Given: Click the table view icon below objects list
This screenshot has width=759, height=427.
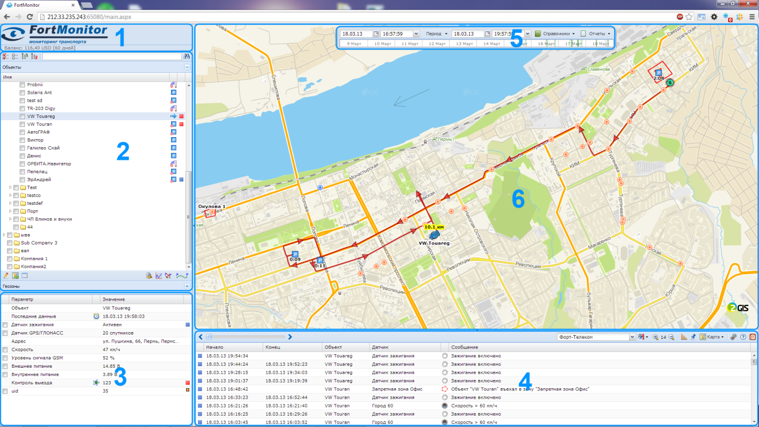Looking at the screenshot, I should [25, 276].
